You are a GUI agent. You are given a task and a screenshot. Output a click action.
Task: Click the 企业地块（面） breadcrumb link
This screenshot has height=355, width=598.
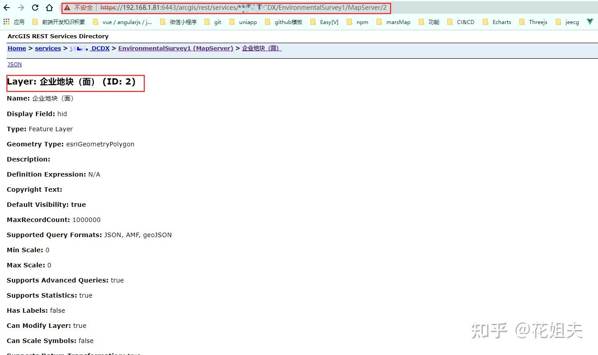tap(261, 48)
